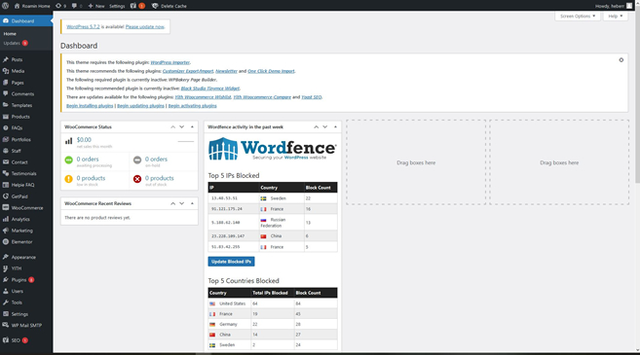The image size is (640, 355).
Task: Open the WordPress Importer plugin link
Action: [169, 62]
